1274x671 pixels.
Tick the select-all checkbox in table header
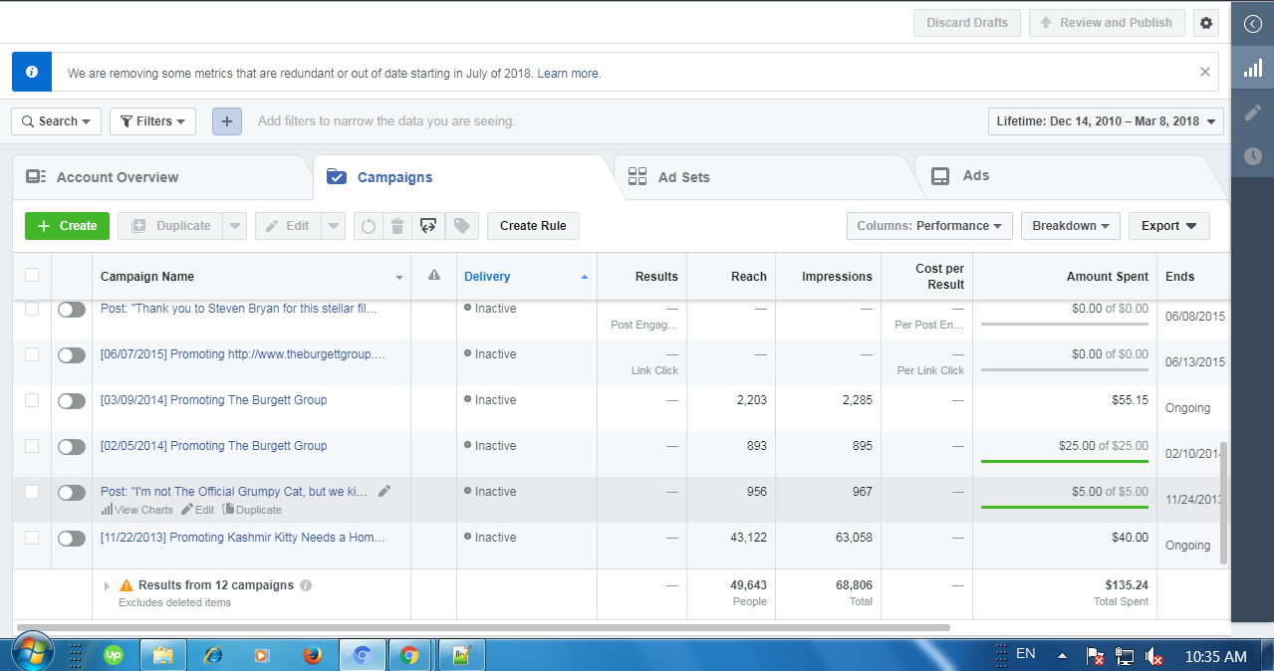32,276
